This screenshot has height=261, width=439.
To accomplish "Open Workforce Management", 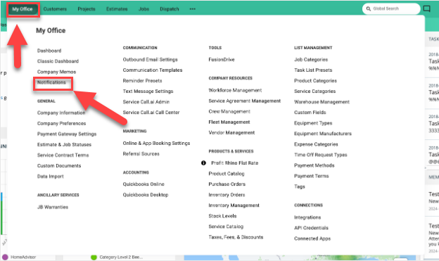I will click(x=235, y=90).
